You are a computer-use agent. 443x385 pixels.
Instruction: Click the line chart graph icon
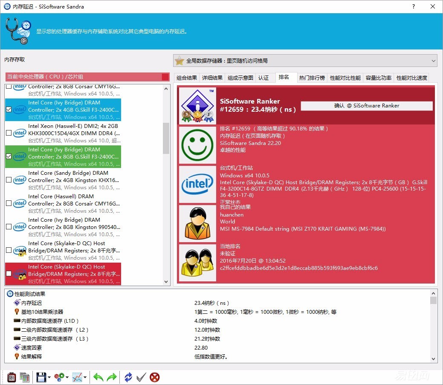tap(77, 377)
